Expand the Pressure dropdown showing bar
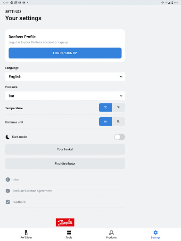The height and width of the screenshot is (241, 181). coord(65,96)
